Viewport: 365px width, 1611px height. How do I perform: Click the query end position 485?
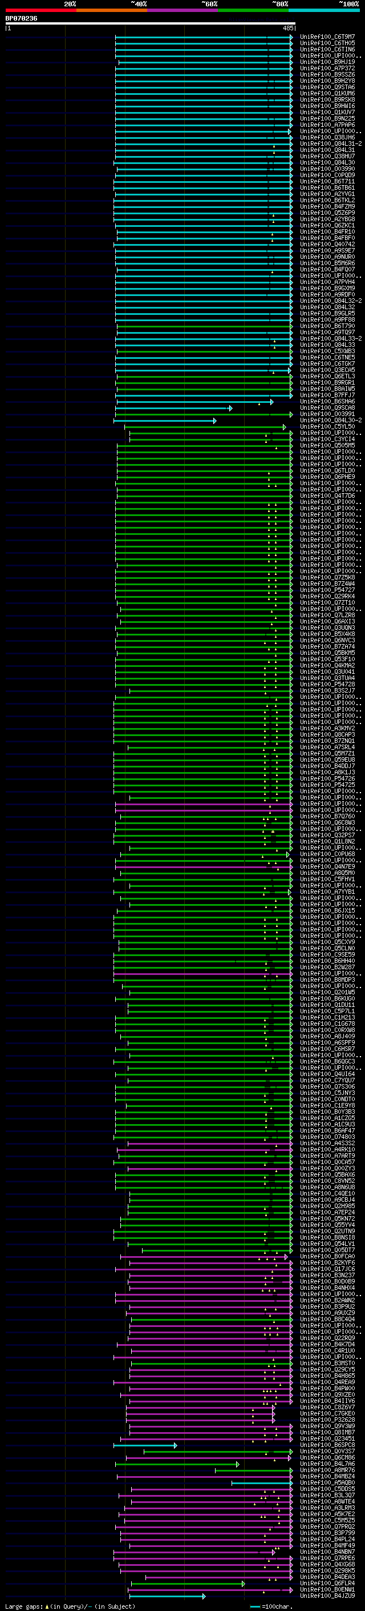[287, 28]
